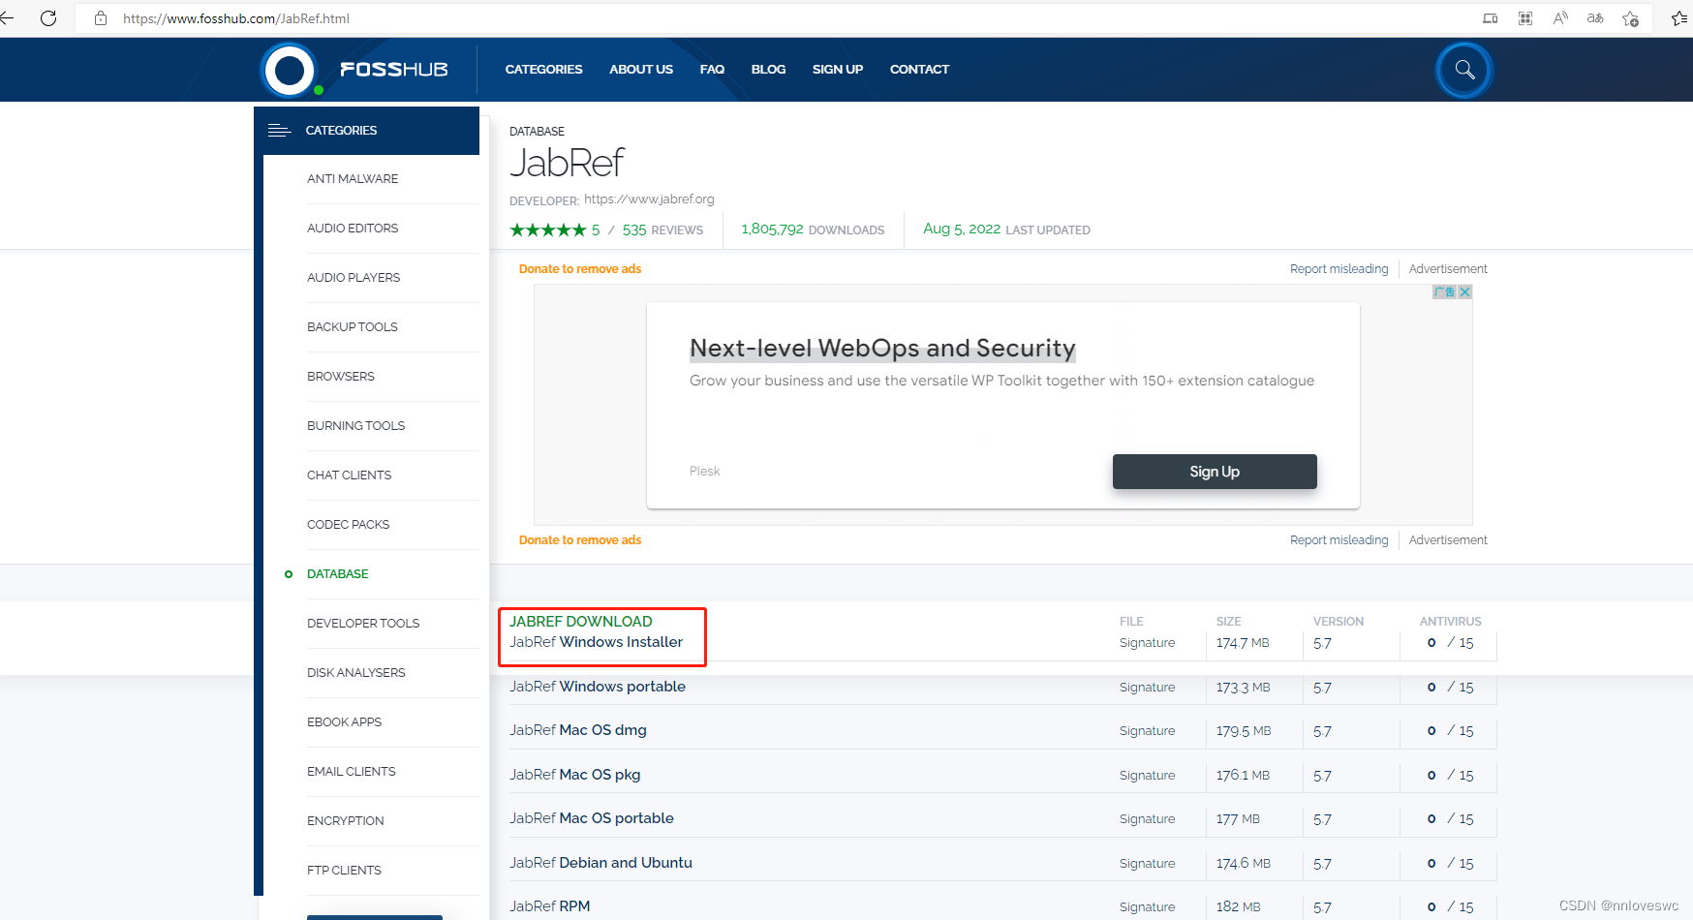View antivirus result for Mac OS portable

(1450, 819)
